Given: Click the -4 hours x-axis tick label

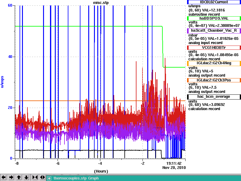Looking at the screenshot, I should (x=100, y=163).
